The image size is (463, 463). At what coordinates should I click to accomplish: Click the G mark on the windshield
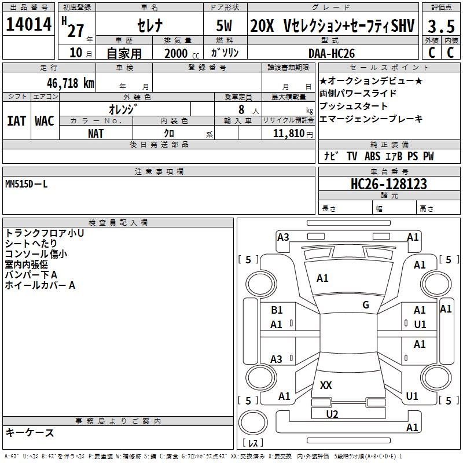(x=366, y=305)
